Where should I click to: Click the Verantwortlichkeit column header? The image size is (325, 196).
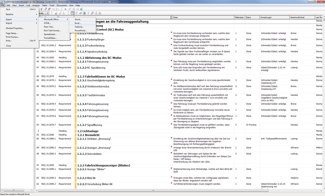[298, 17]
